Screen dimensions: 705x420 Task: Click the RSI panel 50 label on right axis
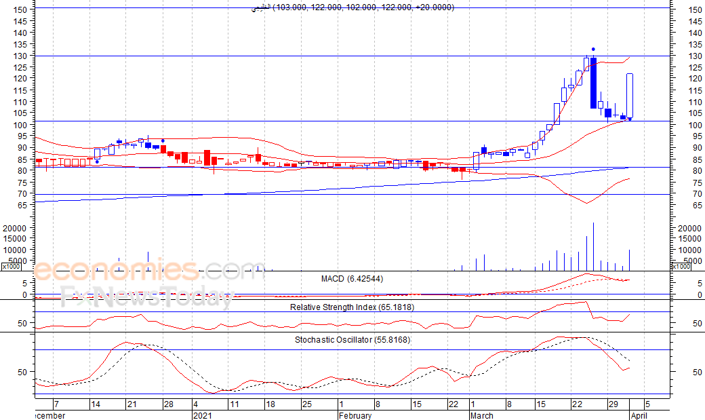coord(697,323)
